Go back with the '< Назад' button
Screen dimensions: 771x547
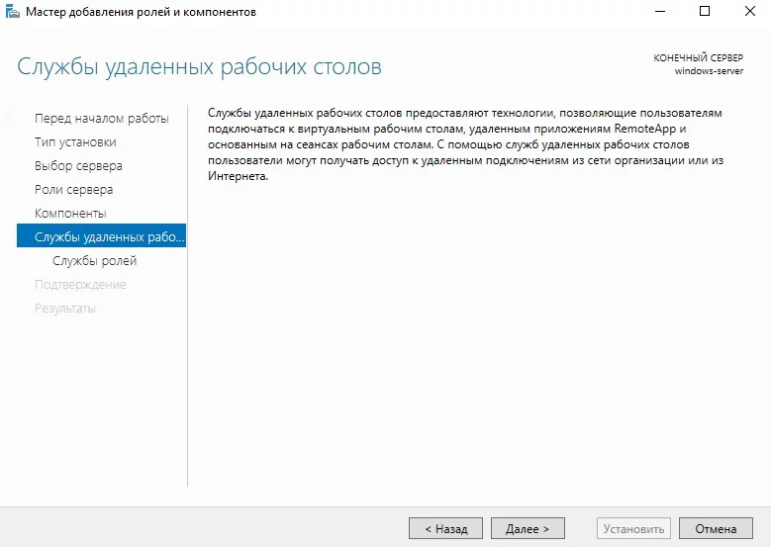pyautogui.click(x=445, y=529)
